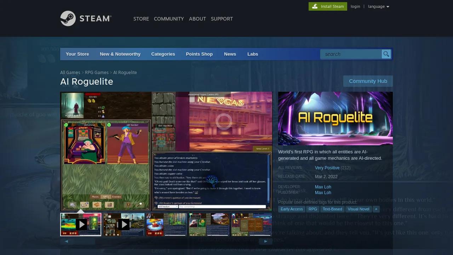
Task: Open the COMMUNITY menu
Action: click(x=169, y=19)
